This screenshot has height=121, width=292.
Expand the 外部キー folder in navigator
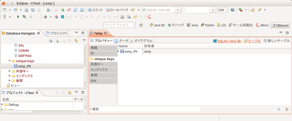[10, 71]
